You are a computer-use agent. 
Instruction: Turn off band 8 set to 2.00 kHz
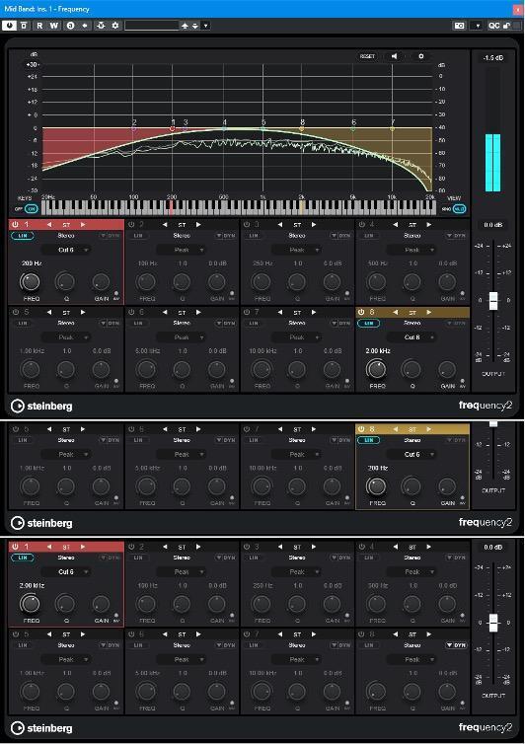click(361, 312)
